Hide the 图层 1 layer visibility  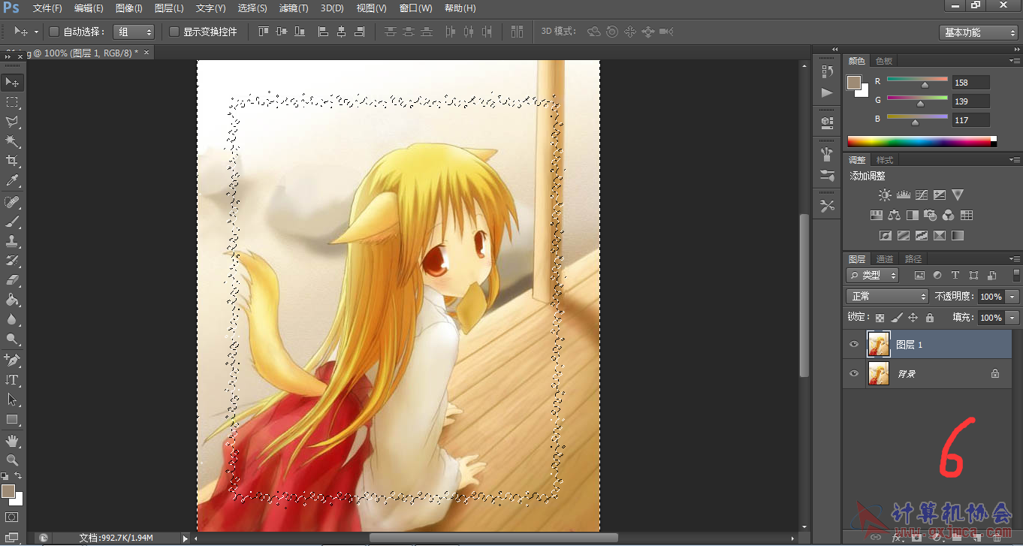point(853,345)
